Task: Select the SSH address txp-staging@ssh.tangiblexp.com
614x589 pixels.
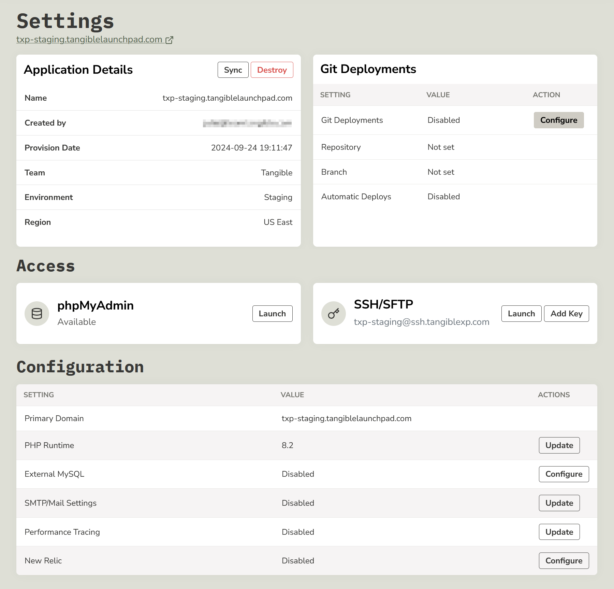Action: click(x=421, y=322)
